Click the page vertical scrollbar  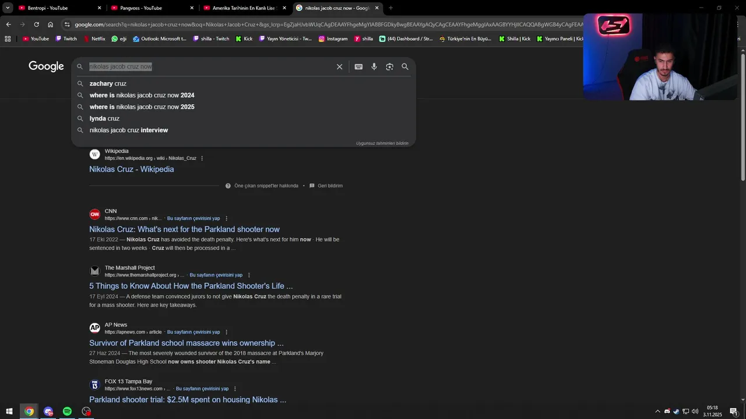point(743,116)
